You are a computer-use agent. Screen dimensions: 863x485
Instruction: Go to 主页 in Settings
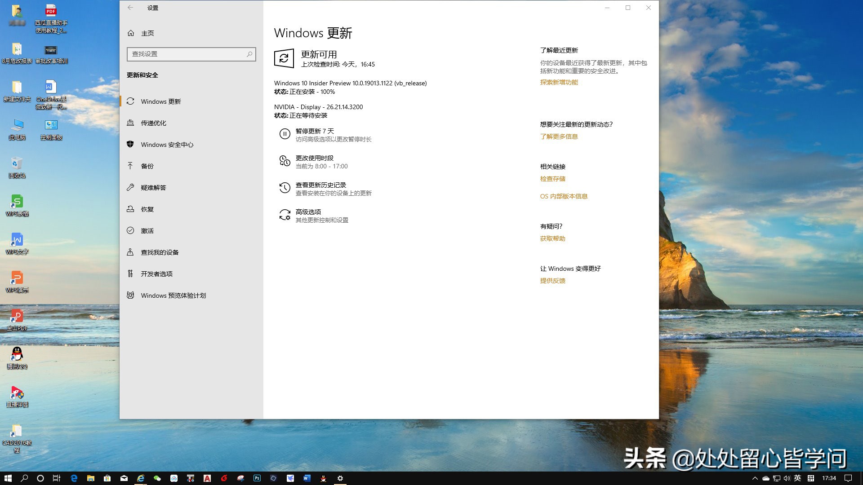(x=148, y=33)
